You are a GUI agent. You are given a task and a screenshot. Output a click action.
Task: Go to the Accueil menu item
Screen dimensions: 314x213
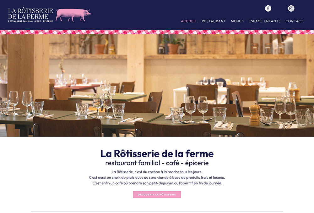click(x=189, y=21)
